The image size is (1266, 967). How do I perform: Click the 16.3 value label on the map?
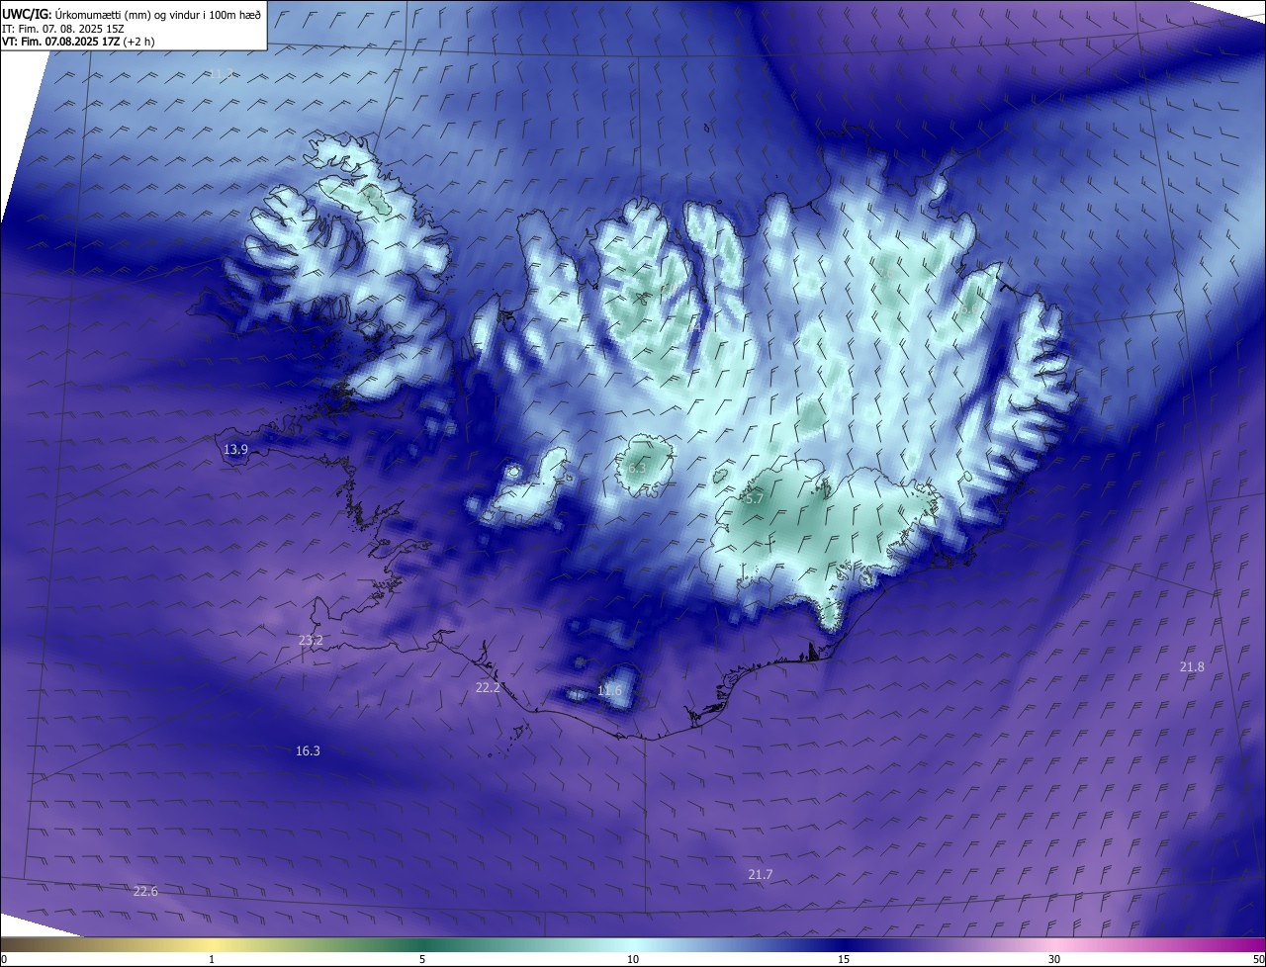point(308,751)
